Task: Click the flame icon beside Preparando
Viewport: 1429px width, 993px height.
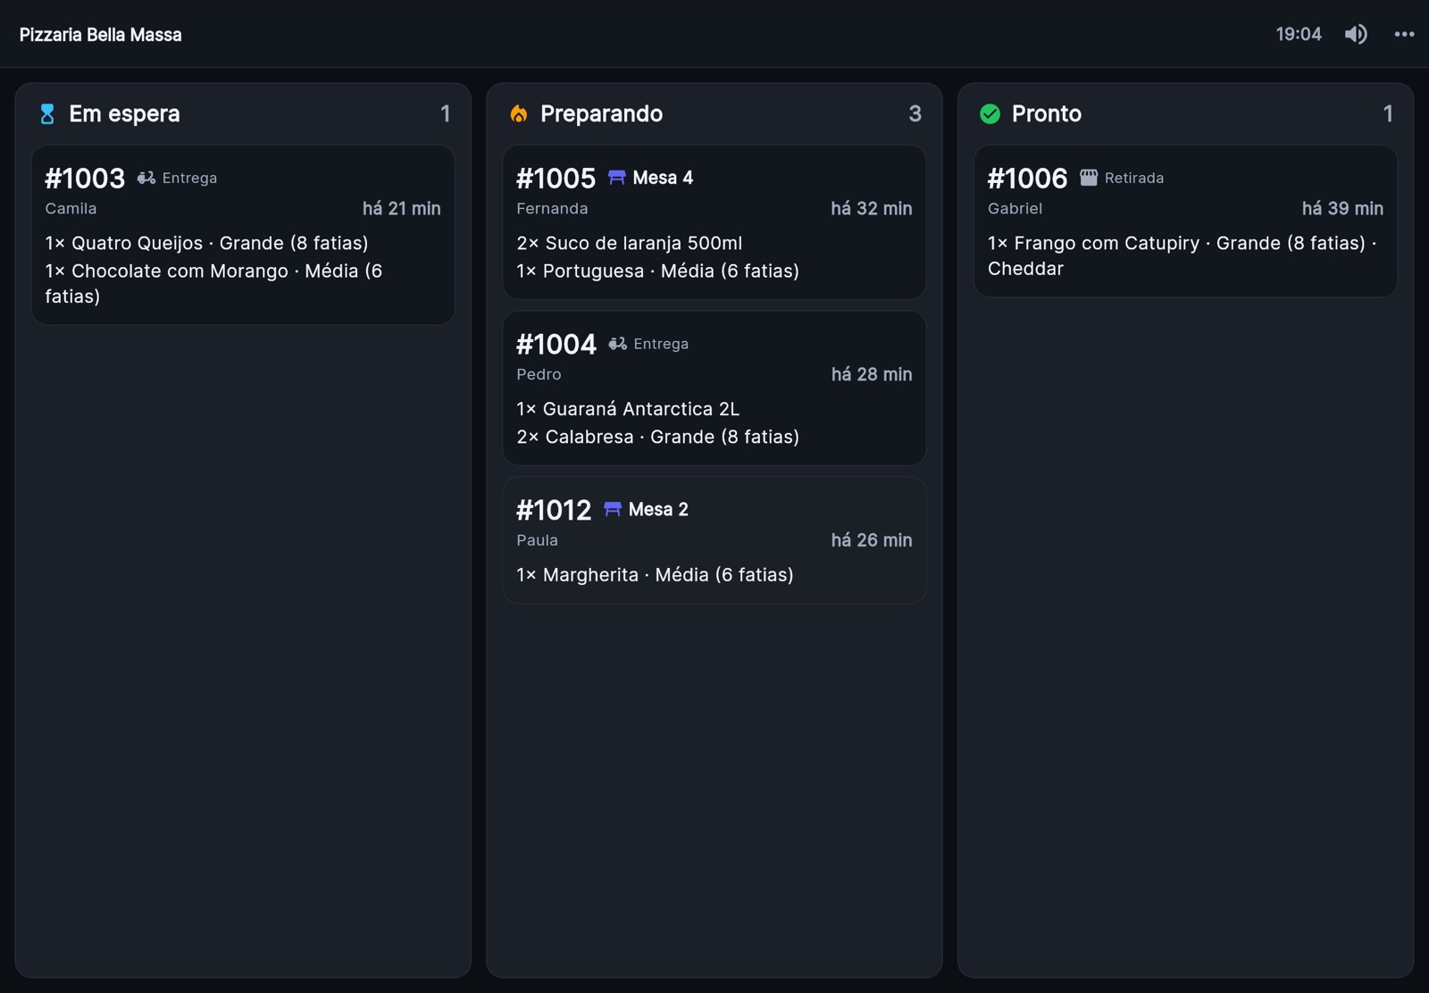Action: pyautogui.click(x=519, y=113)
